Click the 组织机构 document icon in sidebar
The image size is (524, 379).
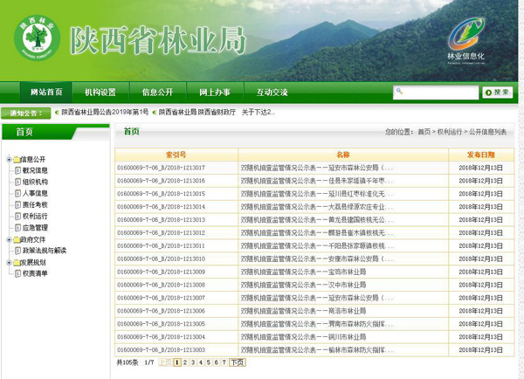click(16, 182)
